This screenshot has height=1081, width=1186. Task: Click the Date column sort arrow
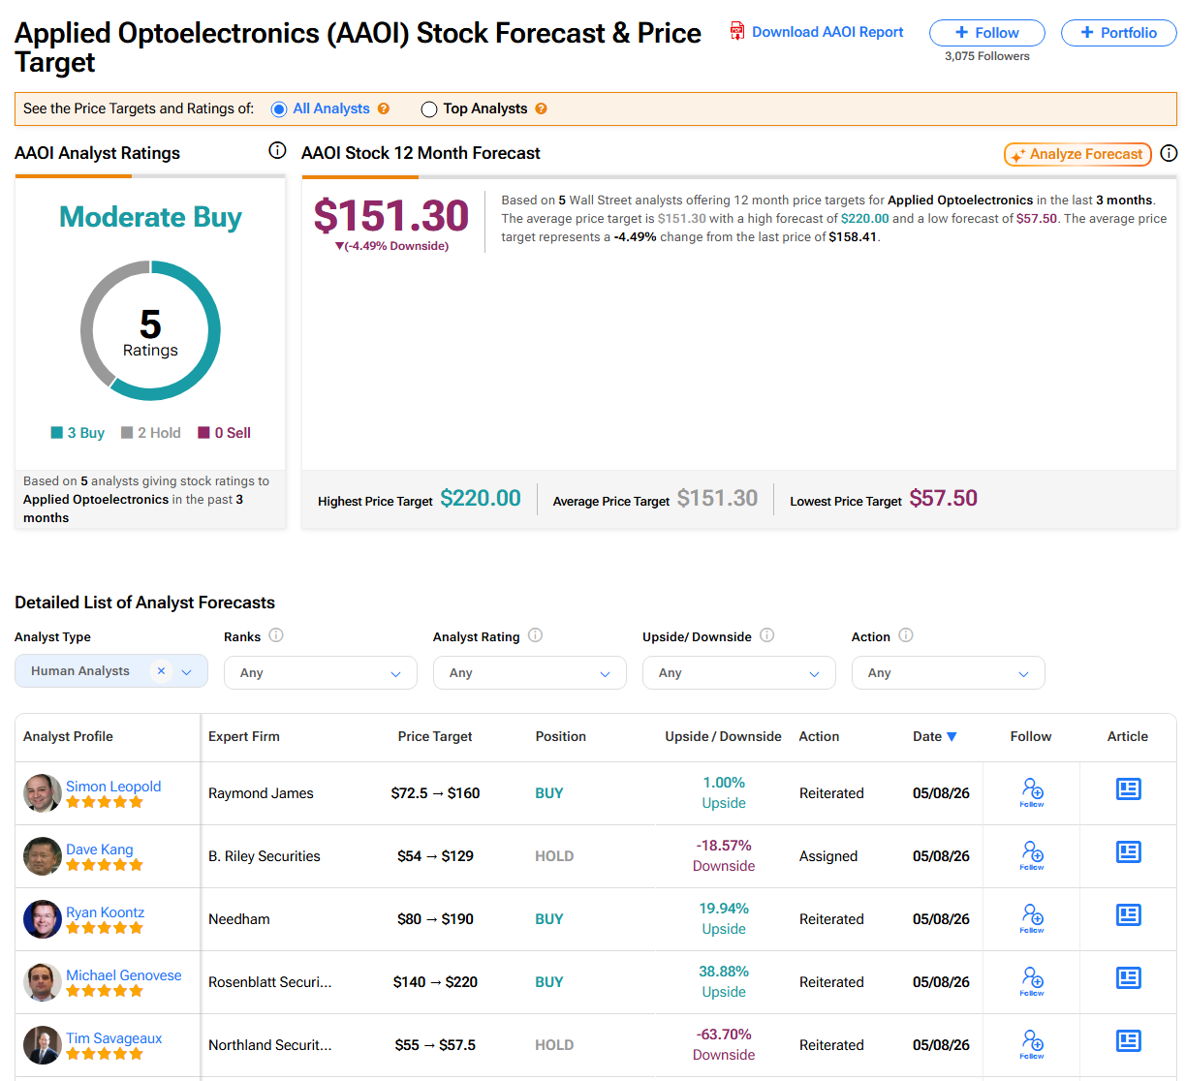pyautogui.click(x=952, y=737)
